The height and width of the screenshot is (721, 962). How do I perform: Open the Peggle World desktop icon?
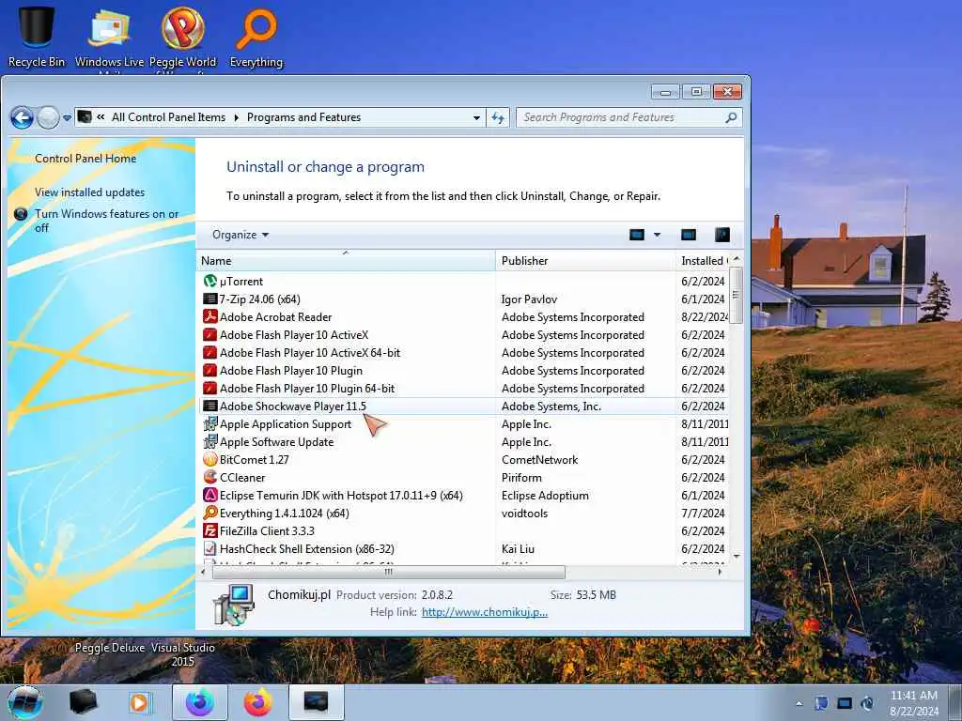183,37
